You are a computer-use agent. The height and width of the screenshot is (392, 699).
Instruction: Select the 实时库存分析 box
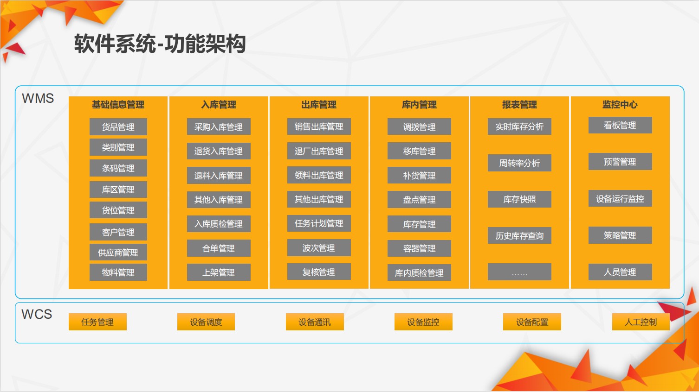coord(519,126)
